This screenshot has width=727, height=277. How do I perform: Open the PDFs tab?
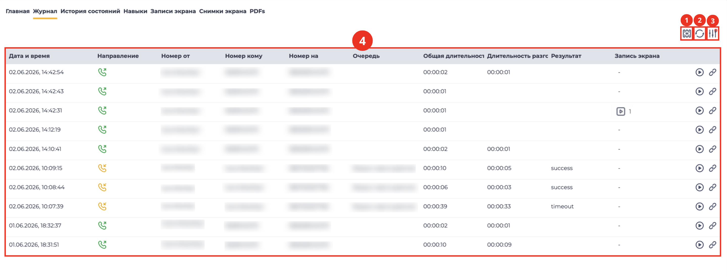coord(257,11)
